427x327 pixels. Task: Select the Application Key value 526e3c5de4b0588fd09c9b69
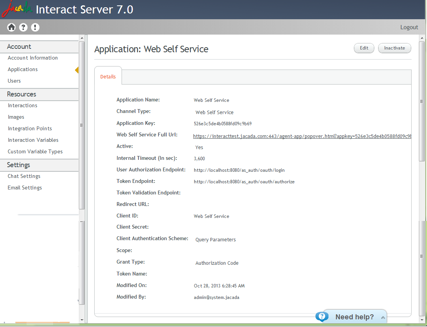pyautogui.click(x=223, y=124)
